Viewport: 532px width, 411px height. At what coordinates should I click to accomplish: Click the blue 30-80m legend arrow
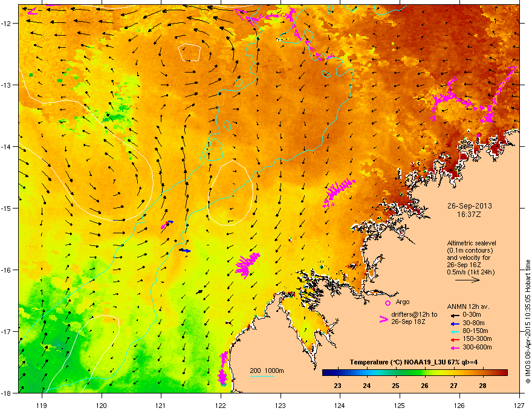(454, 324)
